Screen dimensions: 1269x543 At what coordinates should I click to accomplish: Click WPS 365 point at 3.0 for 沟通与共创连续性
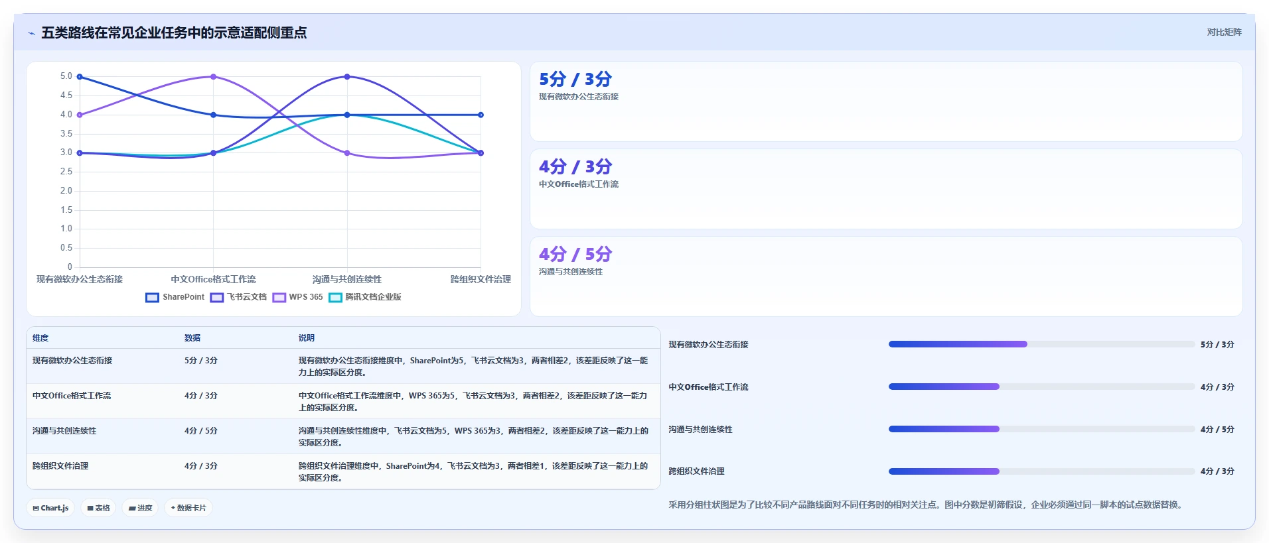347,153
